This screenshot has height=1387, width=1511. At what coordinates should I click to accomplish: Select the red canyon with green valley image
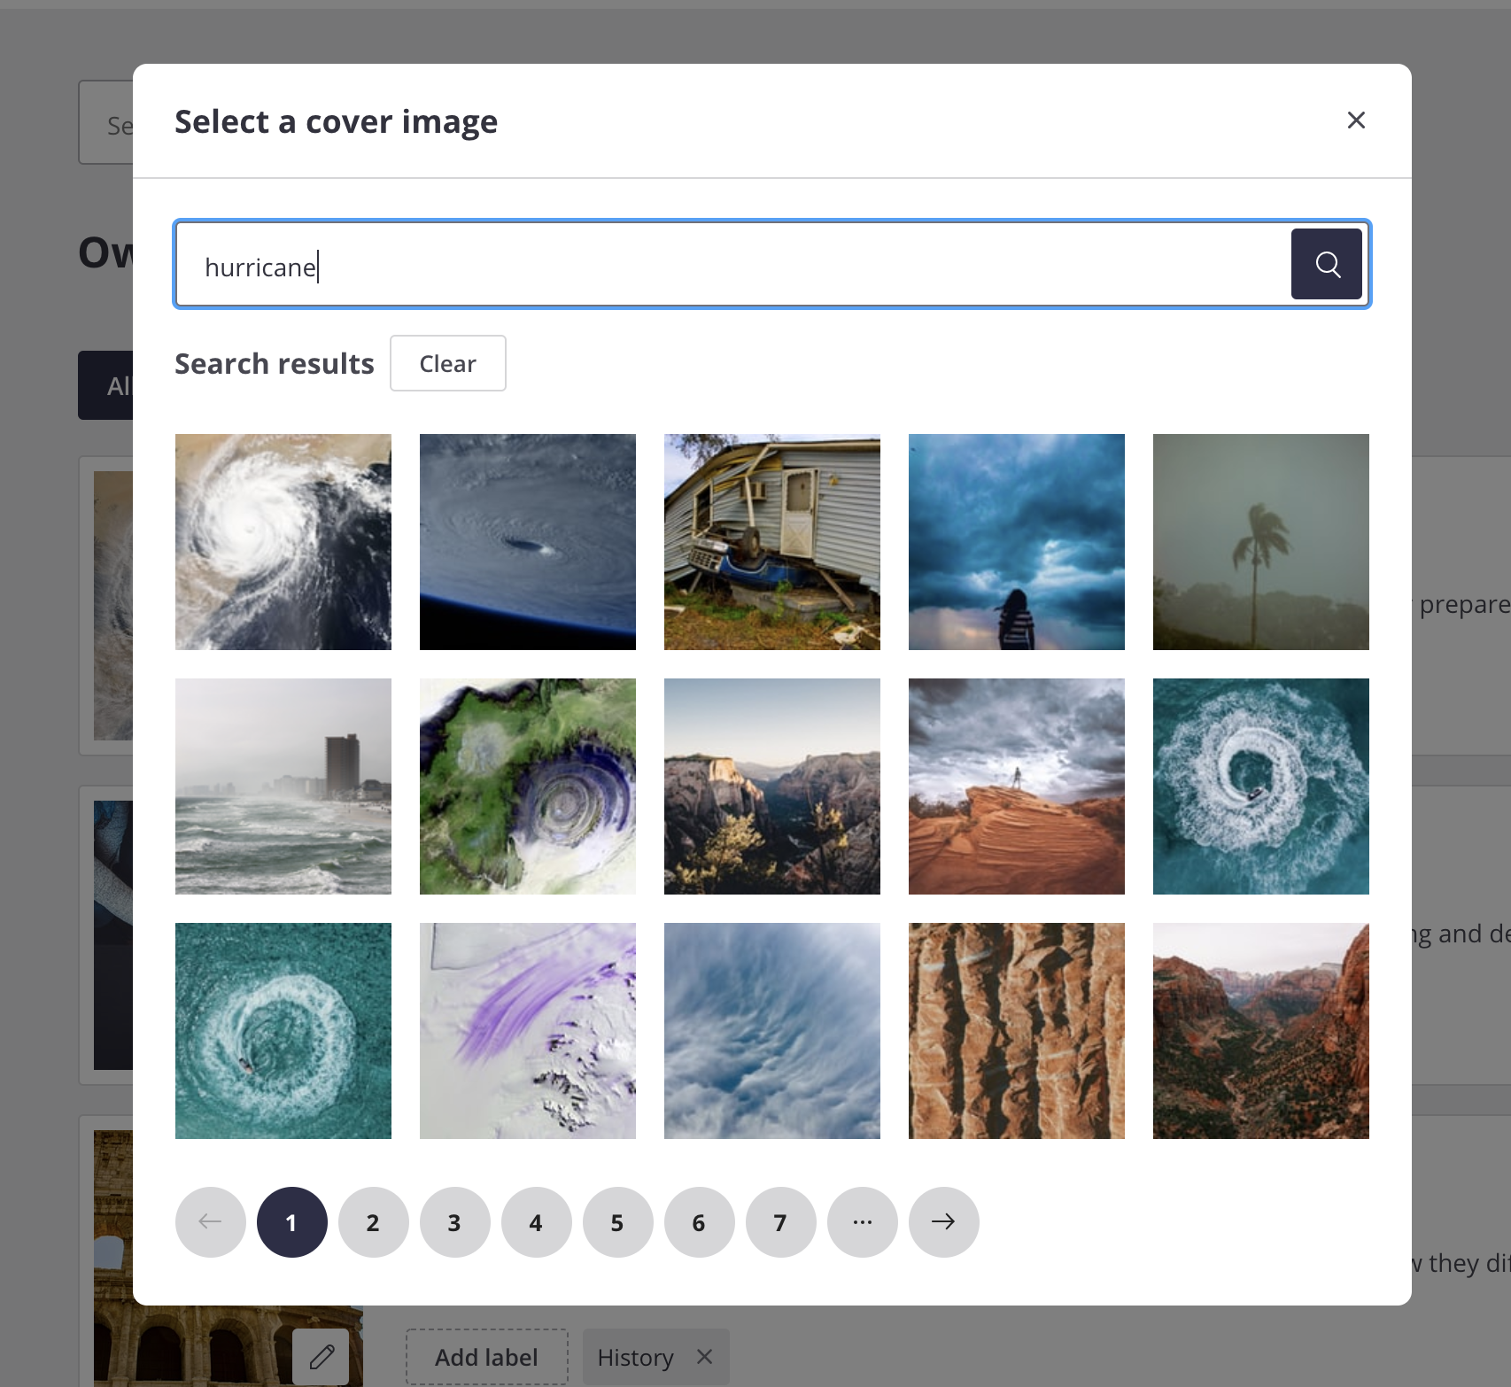pyautogui.click(x=1261, y=1031)
